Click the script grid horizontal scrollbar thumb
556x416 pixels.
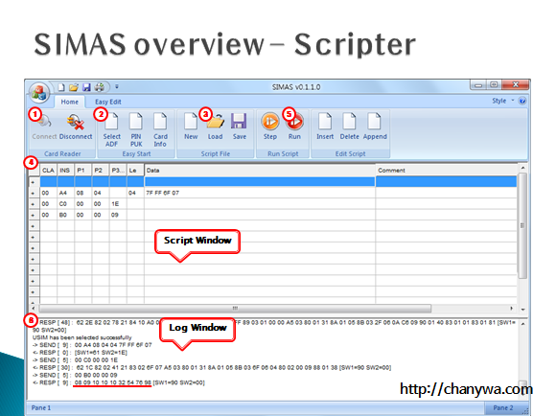tap(235, 309)
